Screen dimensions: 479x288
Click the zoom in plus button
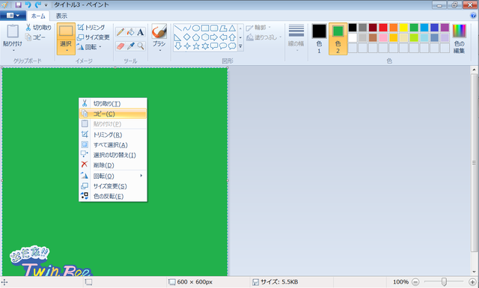click(x=472, y=282)
